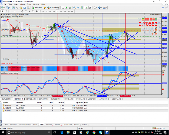Select the Text Label tool
Screen dimensions: 169x135
(x=33, y=11)
